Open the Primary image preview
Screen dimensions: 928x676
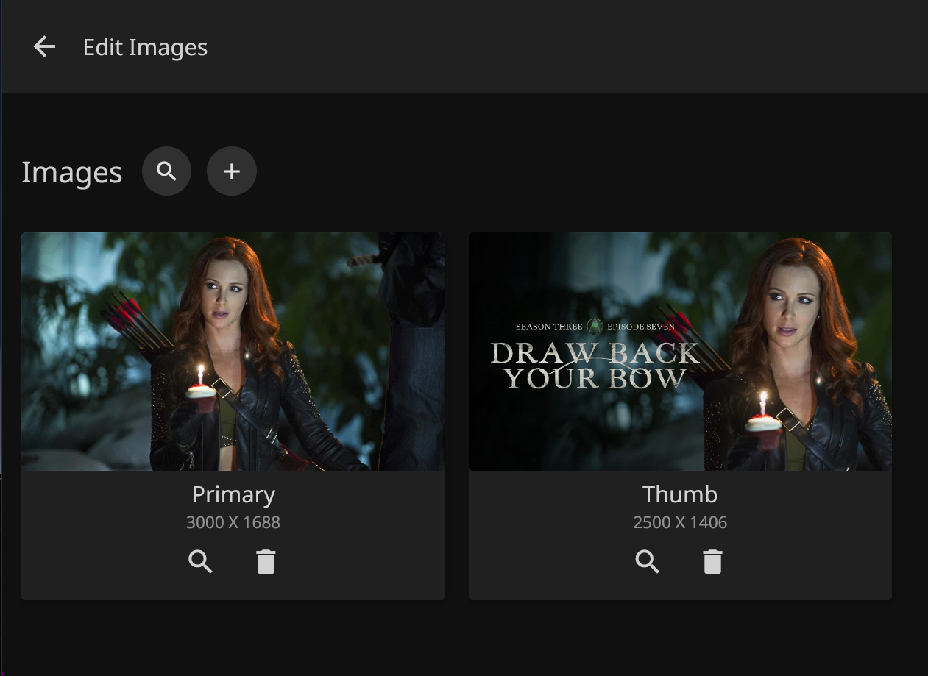[233, 352]
